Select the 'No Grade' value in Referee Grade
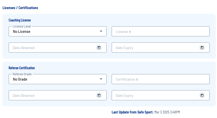 (20, 79)
